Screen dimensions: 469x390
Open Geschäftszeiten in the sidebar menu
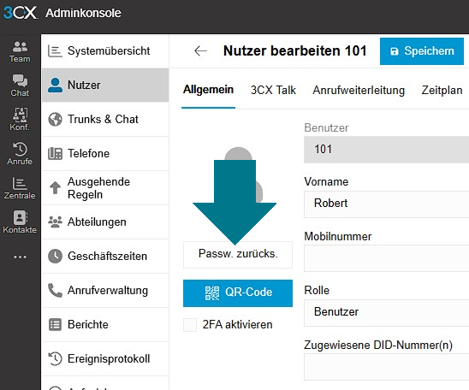[105, 256]
